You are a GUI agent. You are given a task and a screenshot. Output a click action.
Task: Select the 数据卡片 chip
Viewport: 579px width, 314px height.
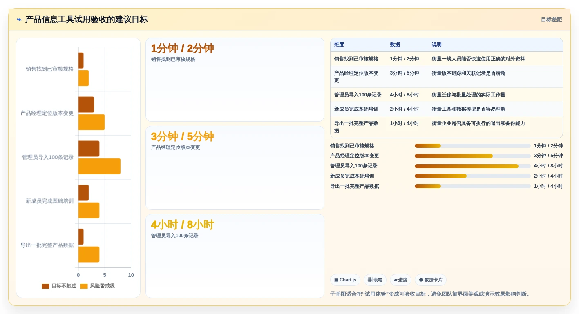pyautogui.click(x=431, y=280)
